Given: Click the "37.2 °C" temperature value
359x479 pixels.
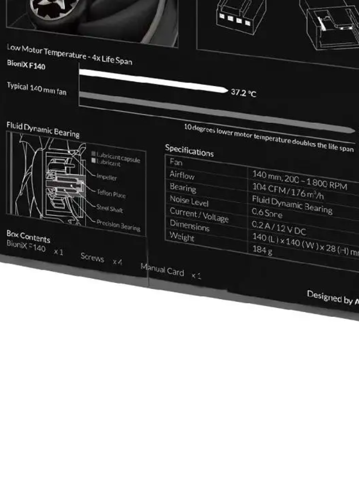Looking at the screenshot, I should [244, 93].
